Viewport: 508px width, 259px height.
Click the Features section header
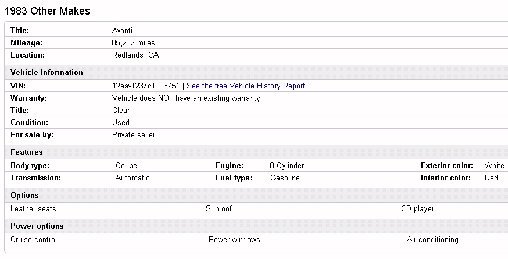pos(26,152)
